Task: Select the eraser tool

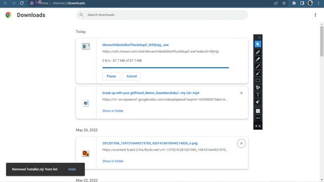Action: [258, 102]
